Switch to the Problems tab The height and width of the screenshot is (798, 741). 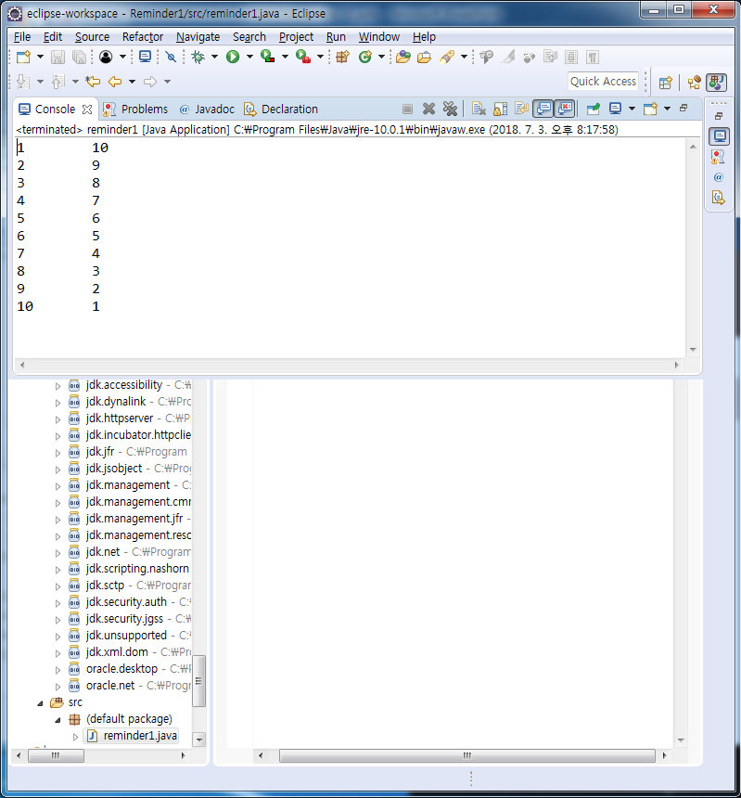click(x=135, y=109)
